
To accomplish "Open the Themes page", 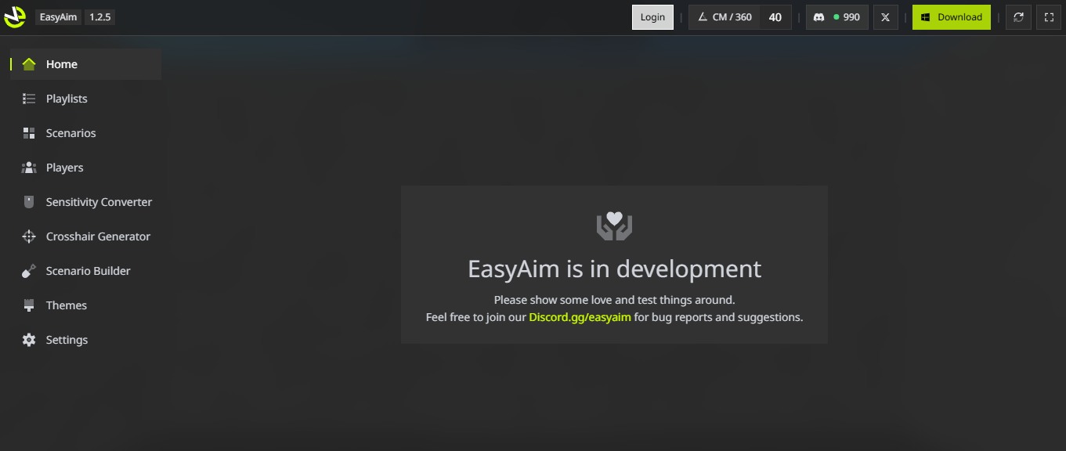I will point(86,305).
